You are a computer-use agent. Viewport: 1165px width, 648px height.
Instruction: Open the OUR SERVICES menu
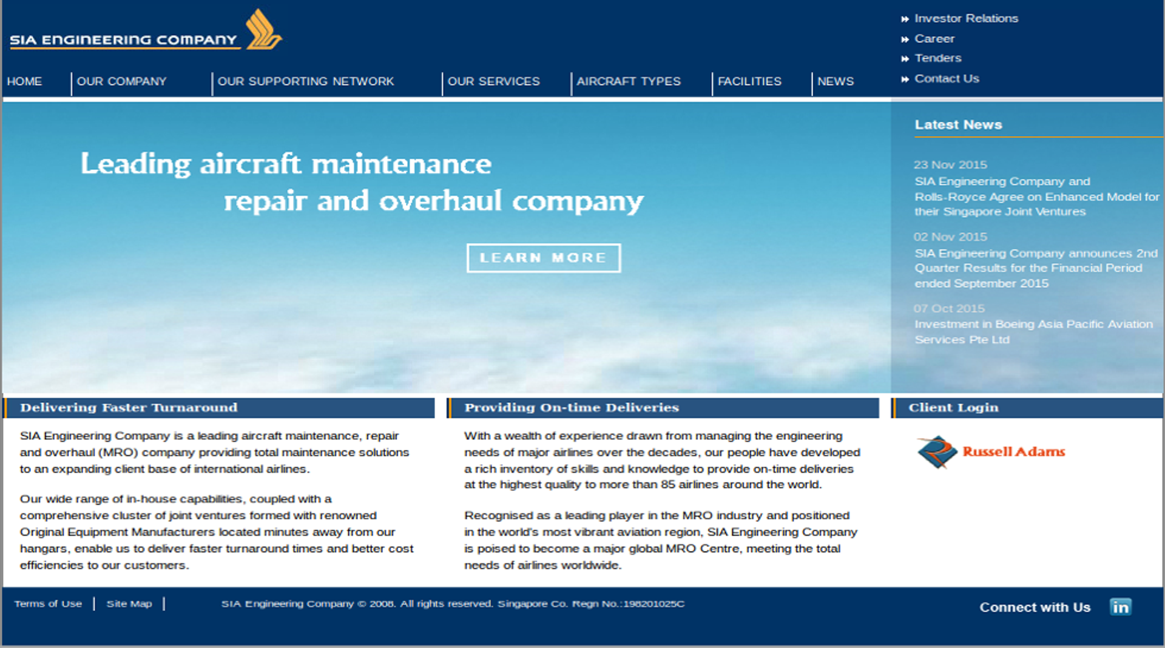click(x=494, y=81)
